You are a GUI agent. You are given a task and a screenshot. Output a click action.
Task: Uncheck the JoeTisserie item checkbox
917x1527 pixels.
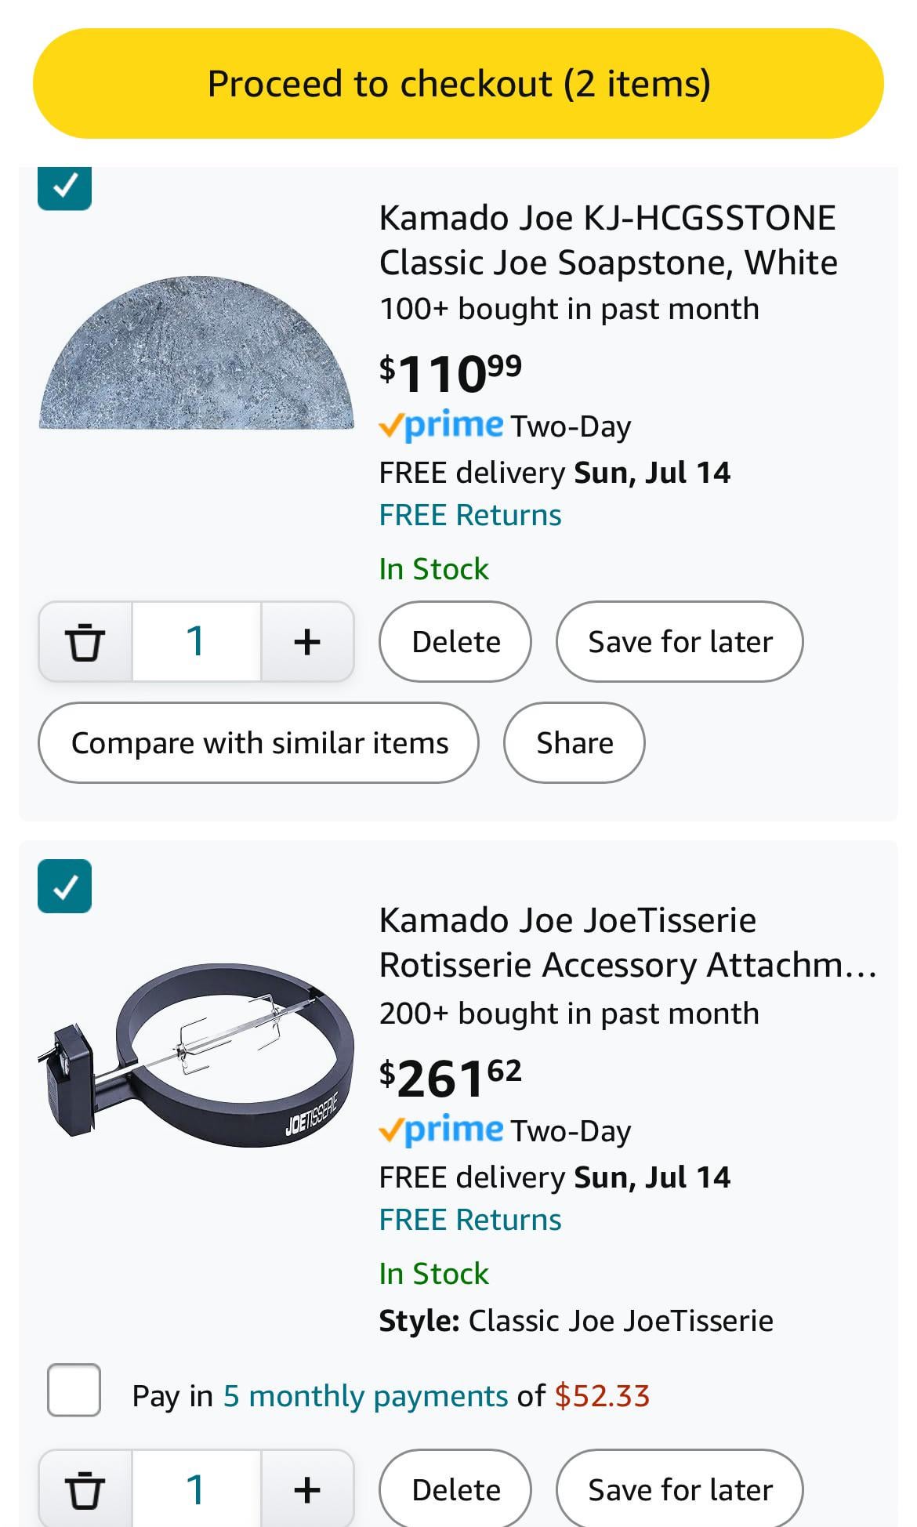click(x=65, y=887)
